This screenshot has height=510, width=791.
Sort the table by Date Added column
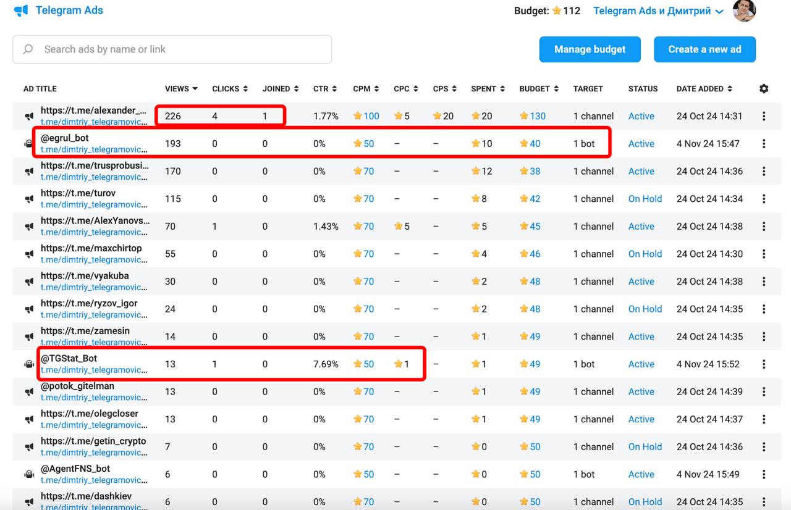704,88
